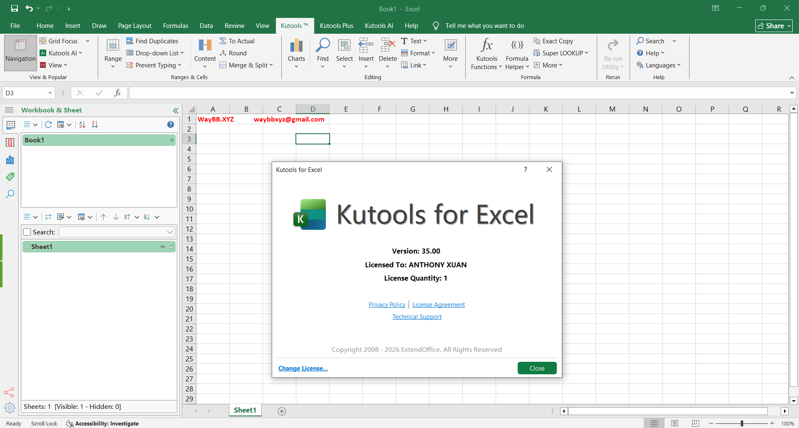Click the Content tool icon
The image size is (799, 428).
click(x=205, y=45)
